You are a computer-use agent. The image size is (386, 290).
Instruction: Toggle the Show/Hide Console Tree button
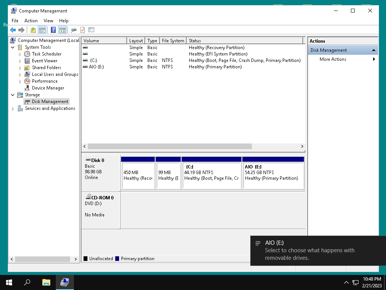pyautogui.click(x=42, y=30)
